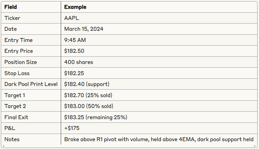259x149 pixels.
Task: Click the $182.50 entry price value
Action: pos(74,51)
